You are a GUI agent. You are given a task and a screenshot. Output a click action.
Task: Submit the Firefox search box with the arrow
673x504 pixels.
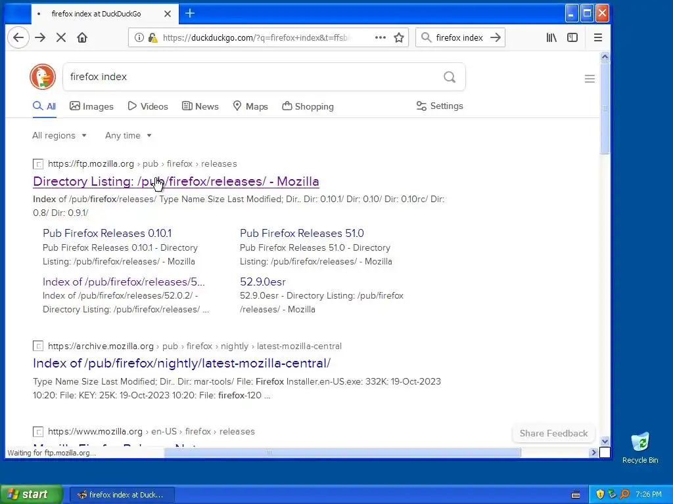pos(496,37)
